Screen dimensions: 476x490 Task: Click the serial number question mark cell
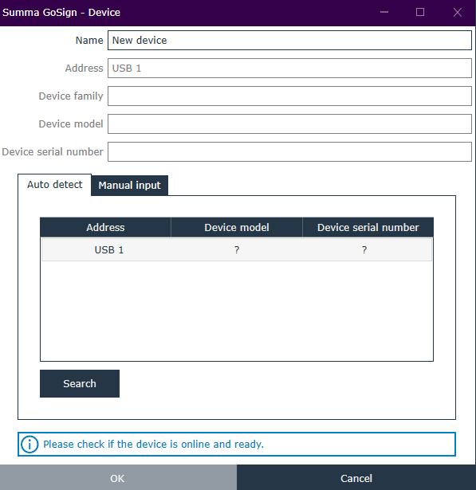[364, 249]
